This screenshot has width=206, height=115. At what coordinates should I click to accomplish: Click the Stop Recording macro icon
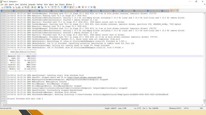[x=86, y=7]
